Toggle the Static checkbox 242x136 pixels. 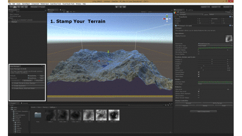(226, 12)
